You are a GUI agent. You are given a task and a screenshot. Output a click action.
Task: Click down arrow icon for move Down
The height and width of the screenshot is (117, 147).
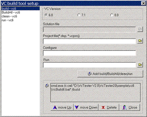tap(77, 107)
